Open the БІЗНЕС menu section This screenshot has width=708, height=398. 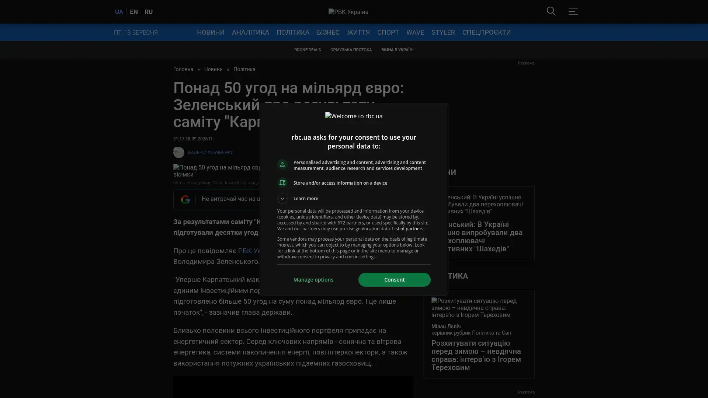[328, 32]
